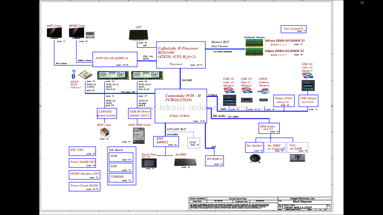Screen dimensions: 383x215
Task: Click the Touch Pad PS2 / I2C label
Action: click(149, 156)
